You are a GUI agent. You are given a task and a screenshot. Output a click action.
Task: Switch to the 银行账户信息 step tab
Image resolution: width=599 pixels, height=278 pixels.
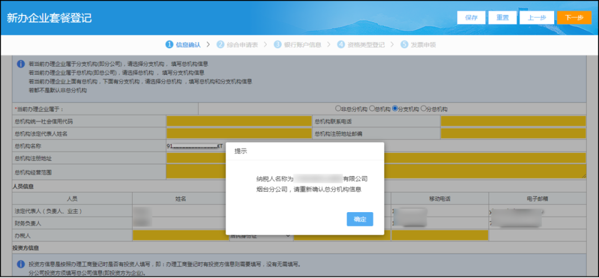[x=302, y=44]
